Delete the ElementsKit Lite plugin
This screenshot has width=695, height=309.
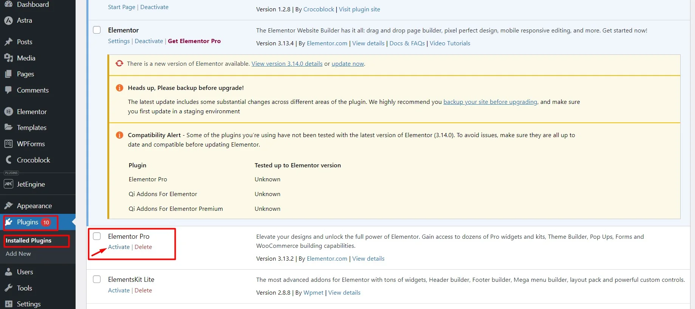(x=143, y=290)
